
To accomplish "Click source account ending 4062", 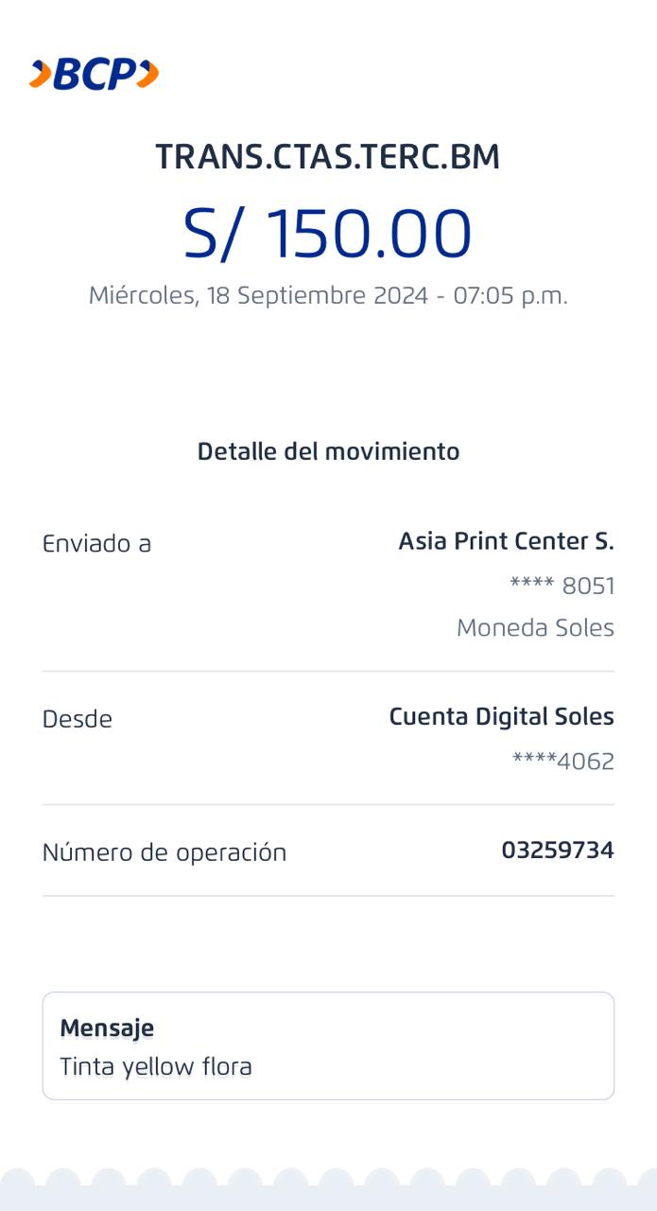I will (x=563, y=762).
